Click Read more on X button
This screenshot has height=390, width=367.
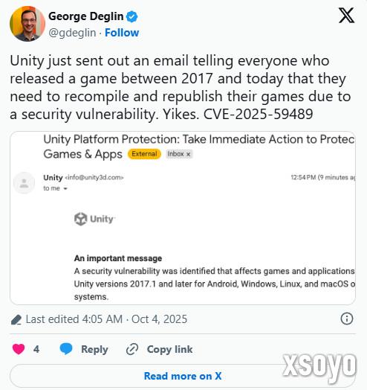point(183,376)
